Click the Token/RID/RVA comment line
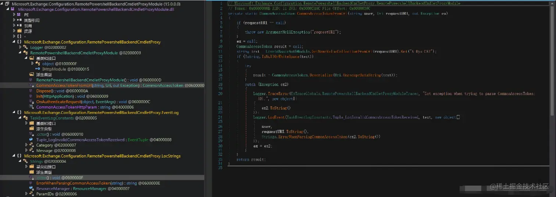Screen dimensions: 556x197 tap(299, 8)
